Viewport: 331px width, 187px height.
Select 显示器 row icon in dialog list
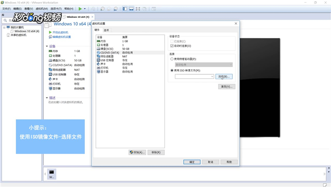pos(98,71)
